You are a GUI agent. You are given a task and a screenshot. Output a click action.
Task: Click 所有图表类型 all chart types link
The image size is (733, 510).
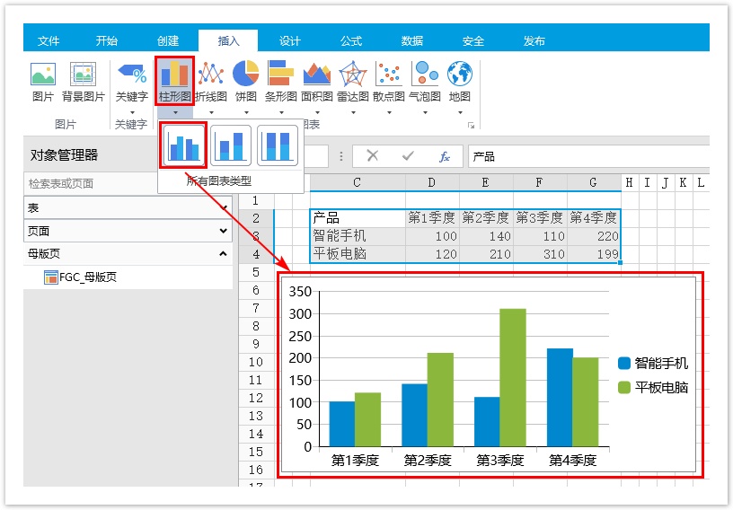click(x=219, y=180)
